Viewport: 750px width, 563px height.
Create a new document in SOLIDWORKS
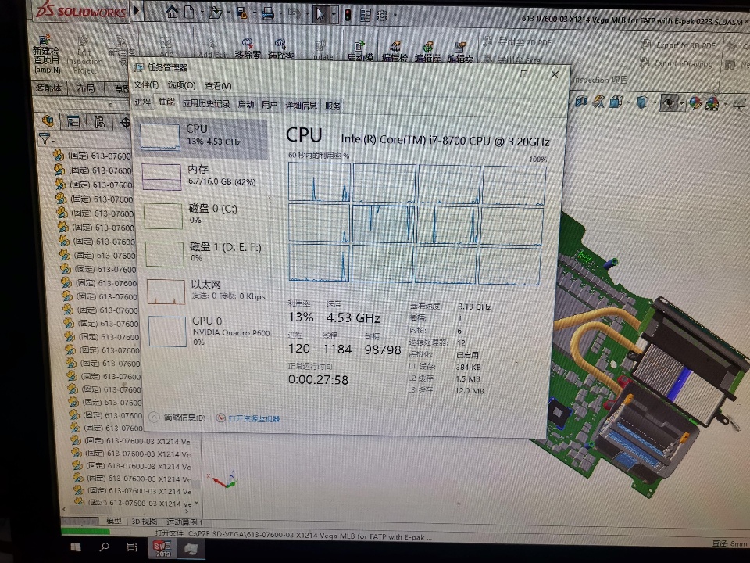coord(189,13)
